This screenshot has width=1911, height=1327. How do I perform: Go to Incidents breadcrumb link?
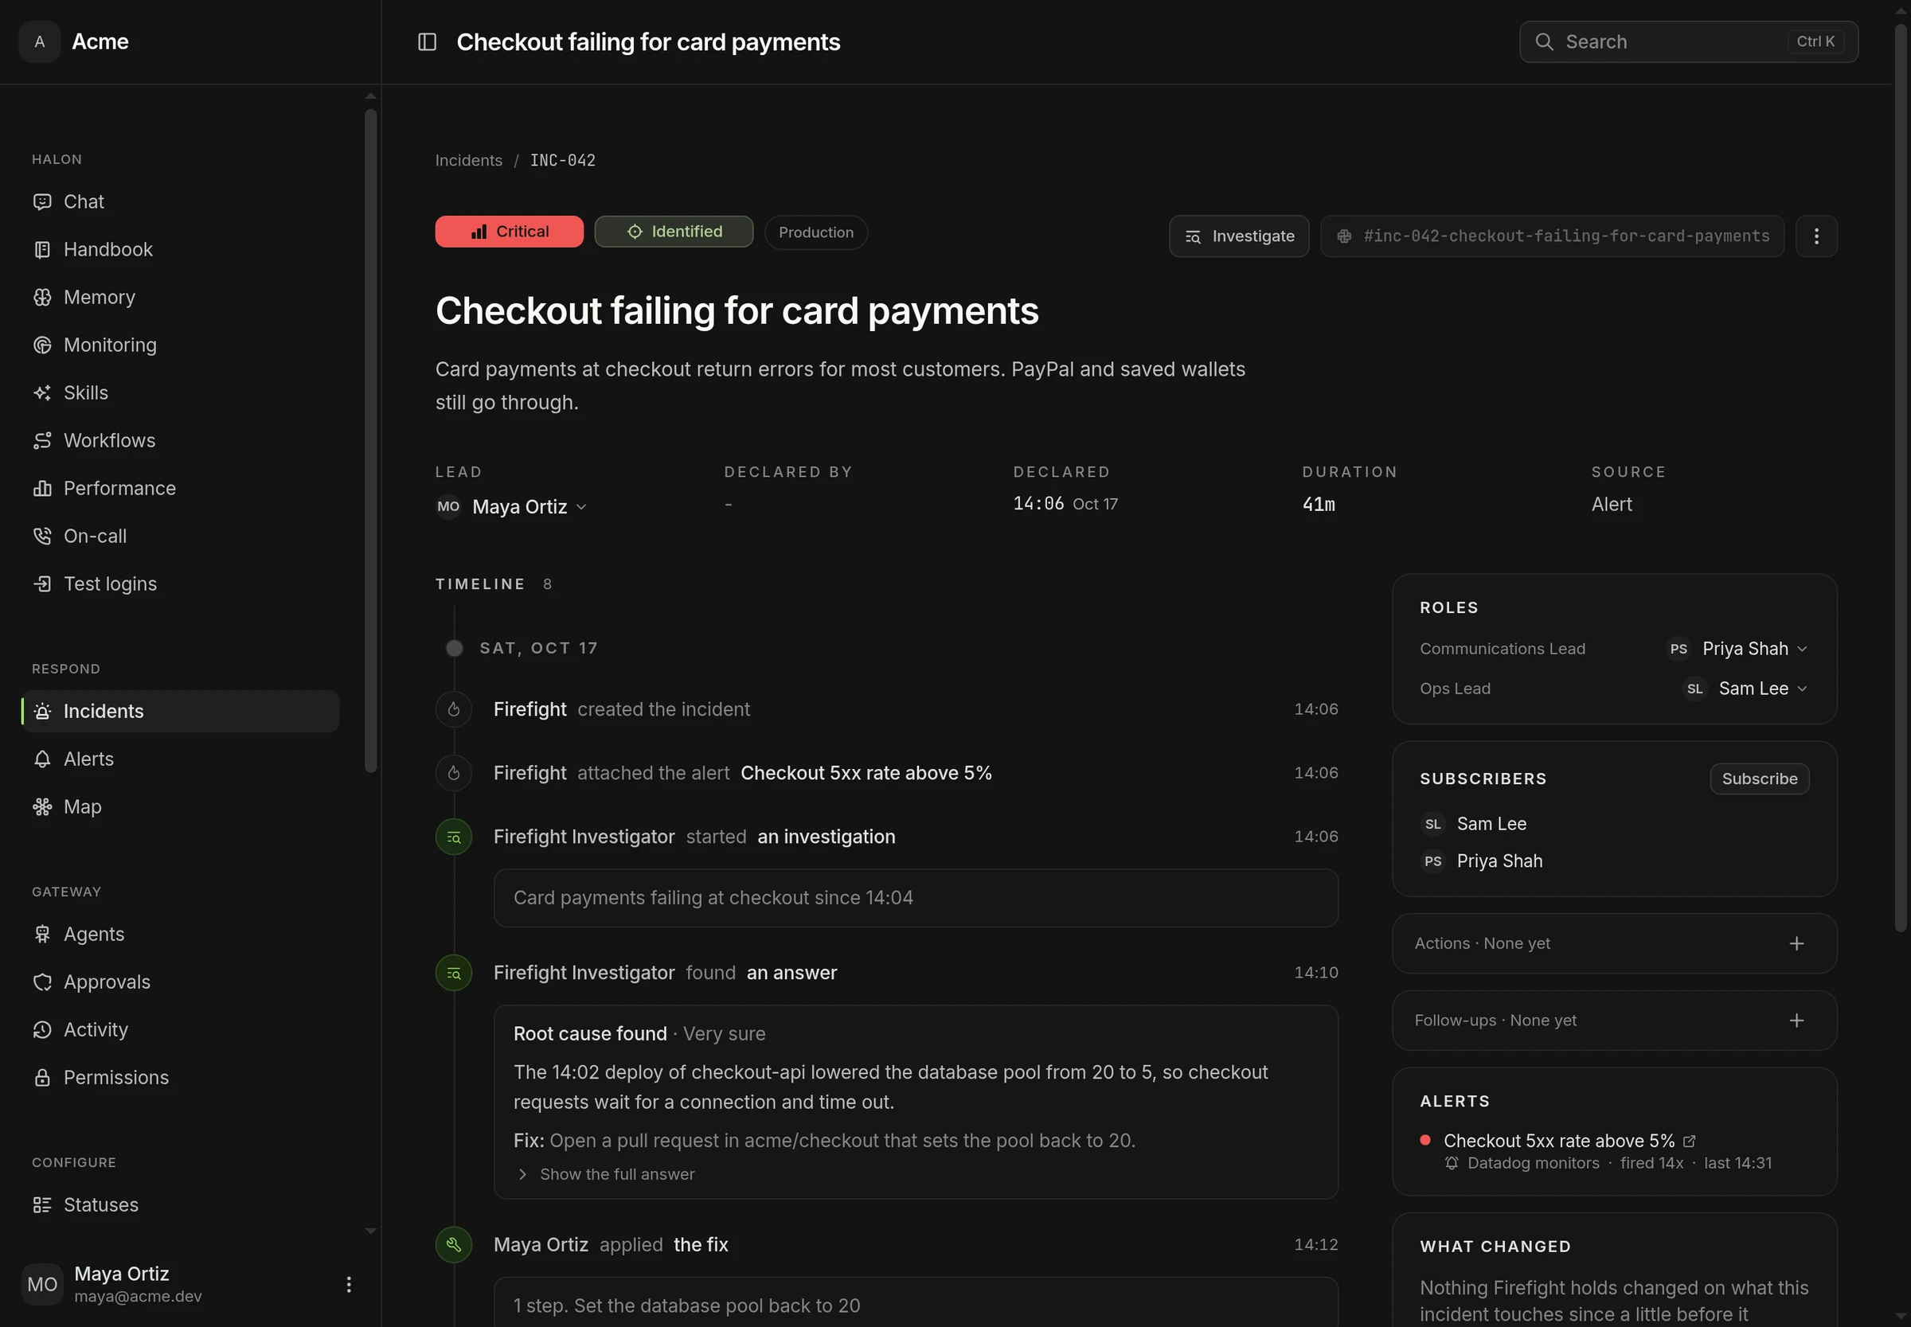(x=469, y=161)
